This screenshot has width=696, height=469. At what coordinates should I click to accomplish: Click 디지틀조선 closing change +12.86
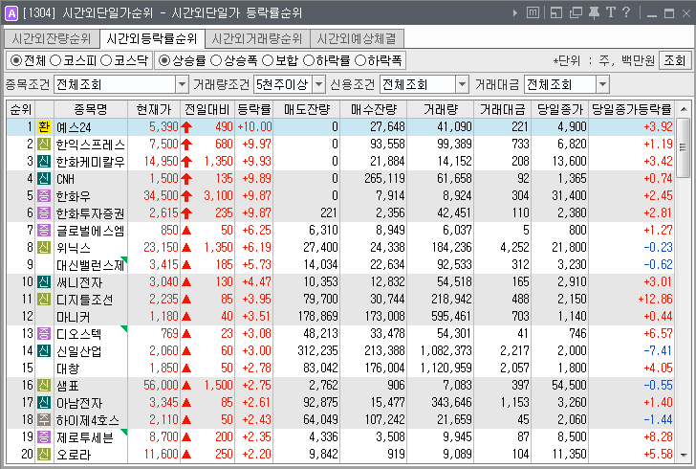[x=655, y=300]
